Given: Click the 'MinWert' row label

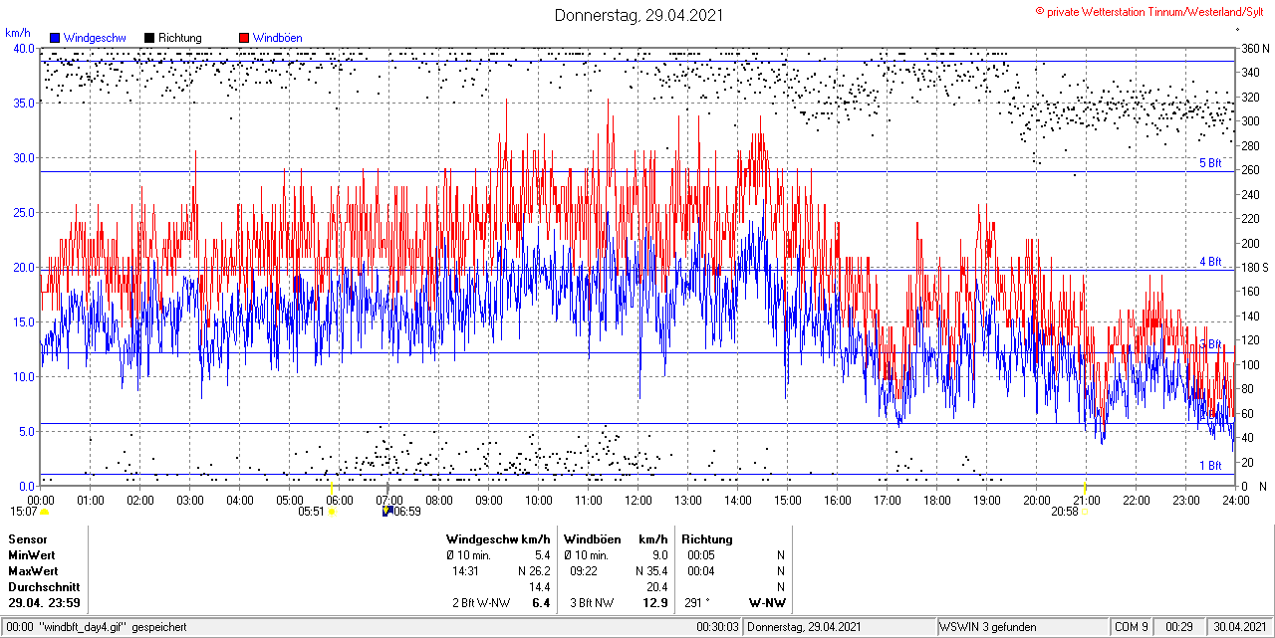Looking at the screenshot, I should pyautogui.click(x=32, y=555).
